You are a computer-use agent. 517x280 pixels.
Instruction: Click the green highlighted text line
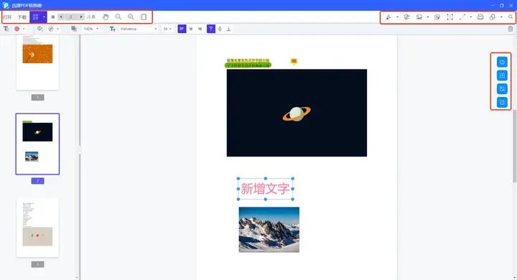(248, 65)
